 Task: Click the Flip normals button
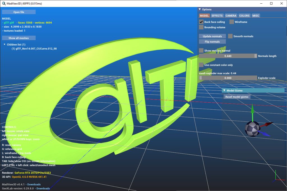click(212, 42)
